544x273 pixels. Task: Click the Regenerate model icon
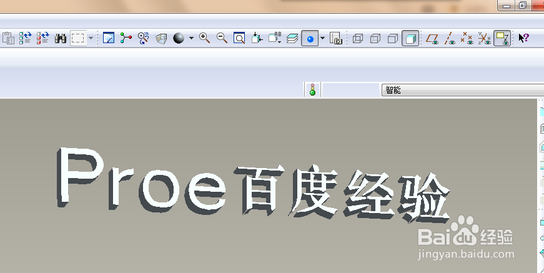[x=25, y=38]
